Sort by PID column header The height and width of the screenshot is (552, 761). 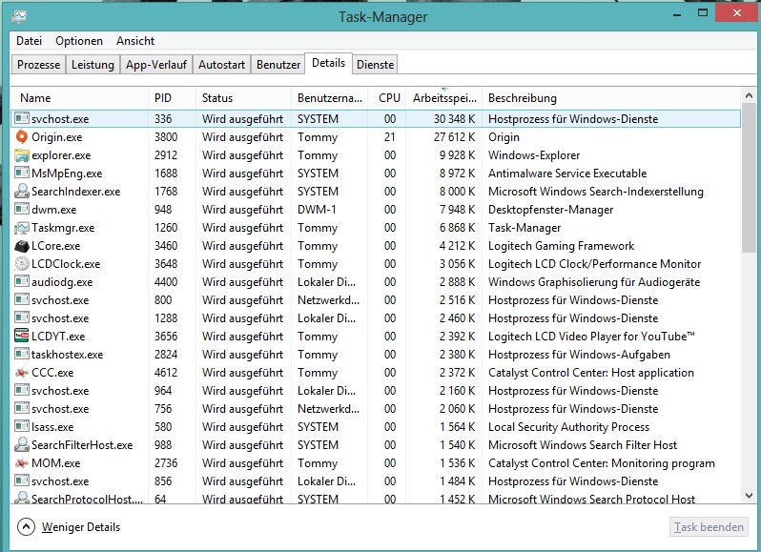point(172,98)
